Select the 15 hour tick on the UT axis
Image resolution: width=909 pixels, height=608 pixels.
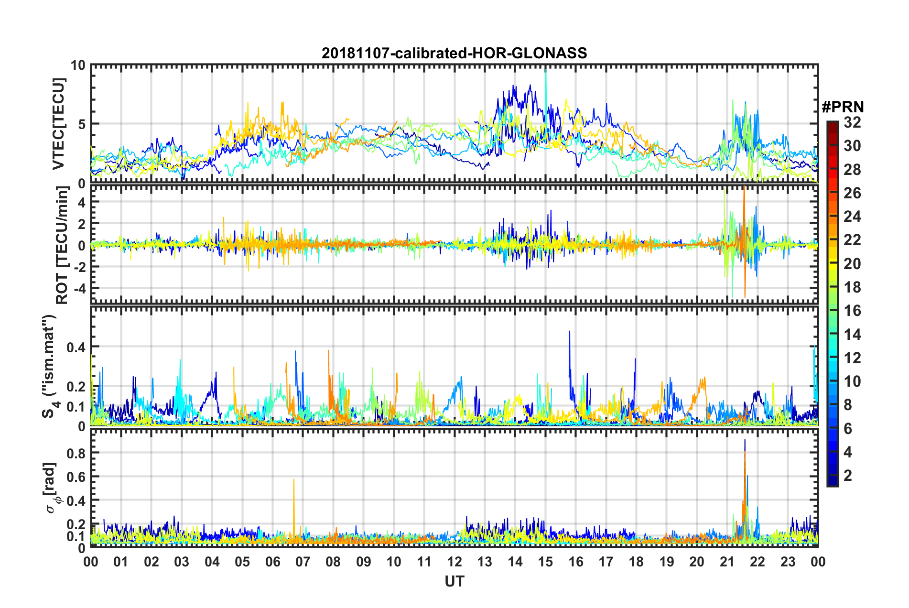coord(545,562)
